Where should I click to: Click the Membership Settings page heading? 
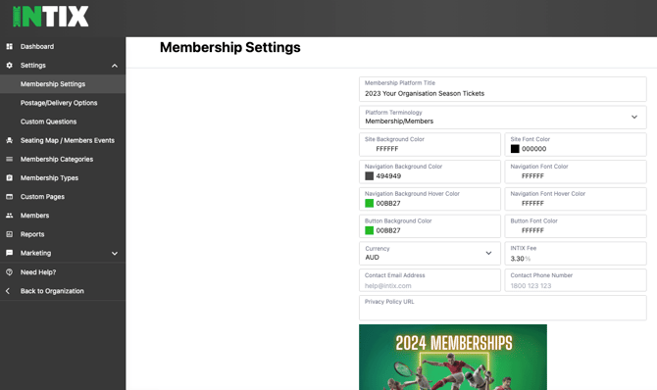coord(230,47)
